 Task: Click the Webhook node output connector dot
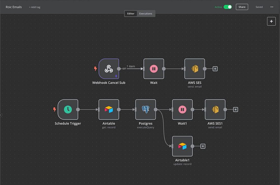point(119,69)
